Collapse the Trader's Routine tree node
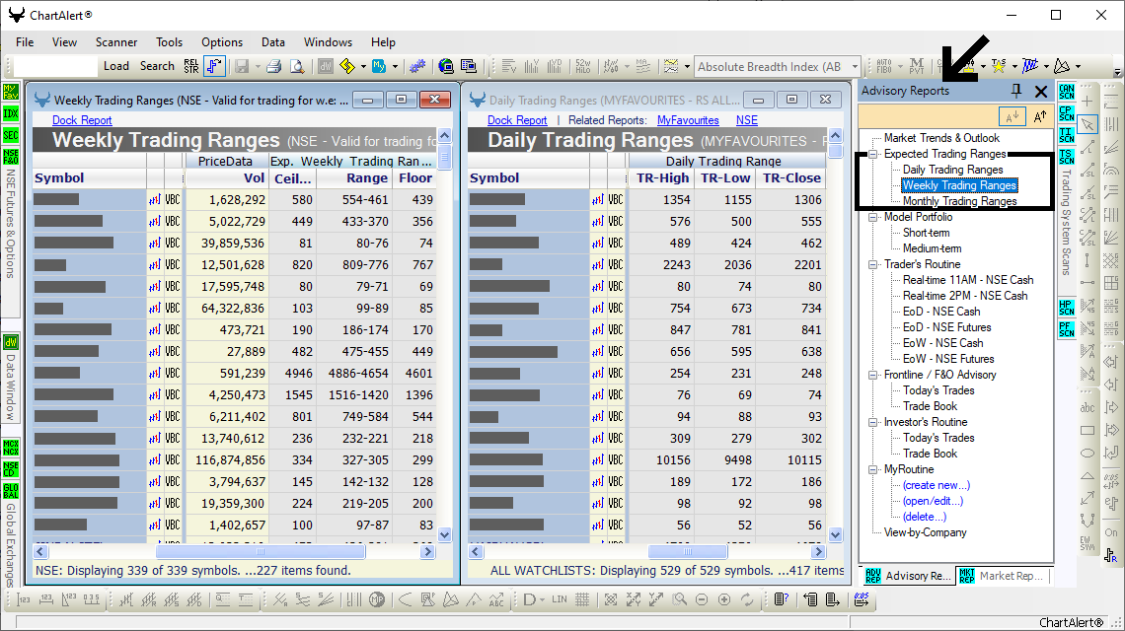Screen dimensions: 1125x631 tap(872, 264)
